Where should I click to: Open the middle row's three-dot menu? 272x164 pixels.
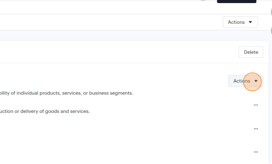click(x=256, y=129)
